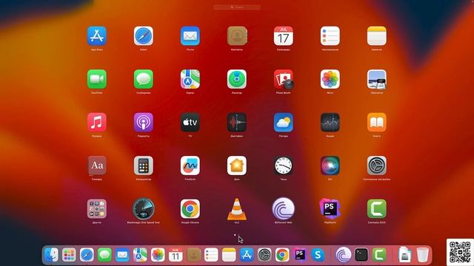Launch PhpStorm from the Launchpad grid
The width and height of the screenshot is (474, 266).
tap(330, 208)
